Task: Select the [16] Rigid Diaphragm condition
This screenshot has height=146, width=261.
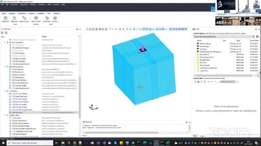Action: pyautogui.click(x=20, y=97)
